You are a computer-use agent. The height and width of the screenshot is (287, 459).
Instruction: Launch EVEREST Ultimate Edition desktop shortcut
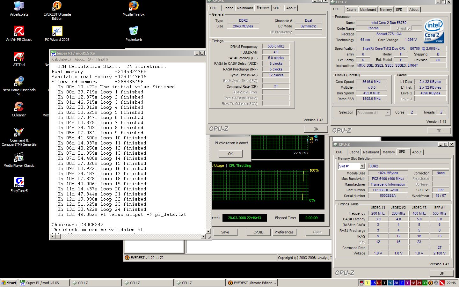(57, 11)
